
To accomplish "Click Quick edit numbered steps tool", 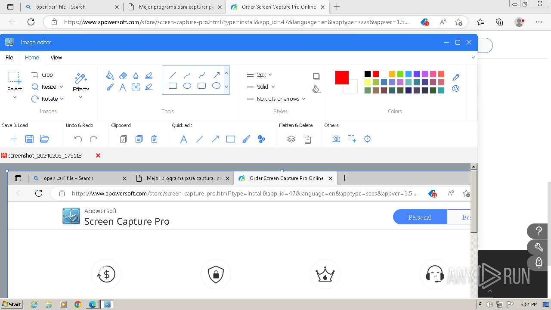I will 261,139.
